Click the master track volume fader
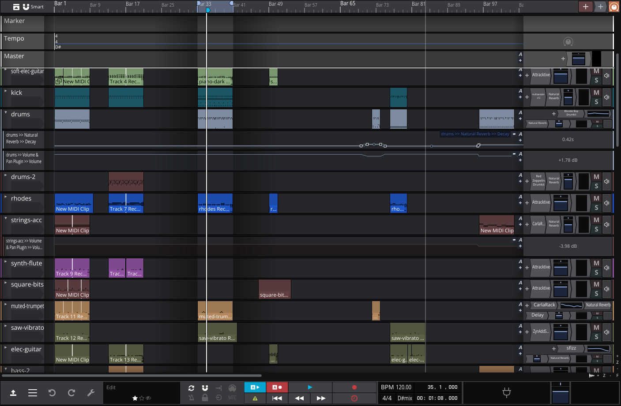The image size is (621, 406). tap(578, 59)
